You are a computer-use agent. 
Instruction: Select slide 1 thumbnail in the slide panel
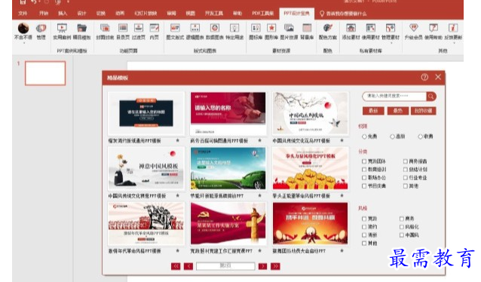point(45,73)
